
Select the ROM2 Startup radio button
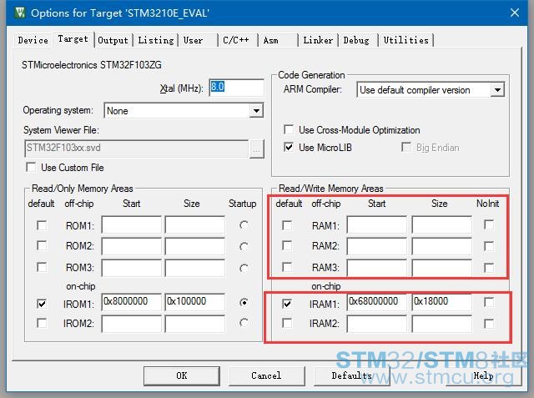tap(244, 246)
